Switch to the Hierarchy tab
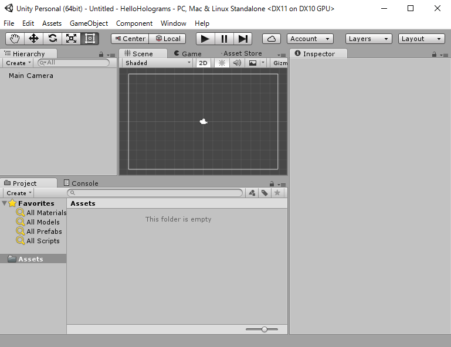Screen dimensions: 451x347 tap(29, 53)
